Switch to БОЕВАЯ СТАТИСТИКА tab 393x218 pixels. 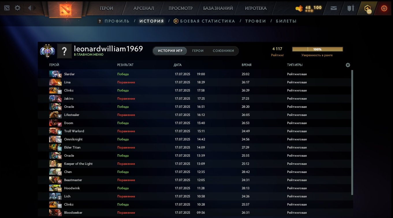click(x=207, y=21)
